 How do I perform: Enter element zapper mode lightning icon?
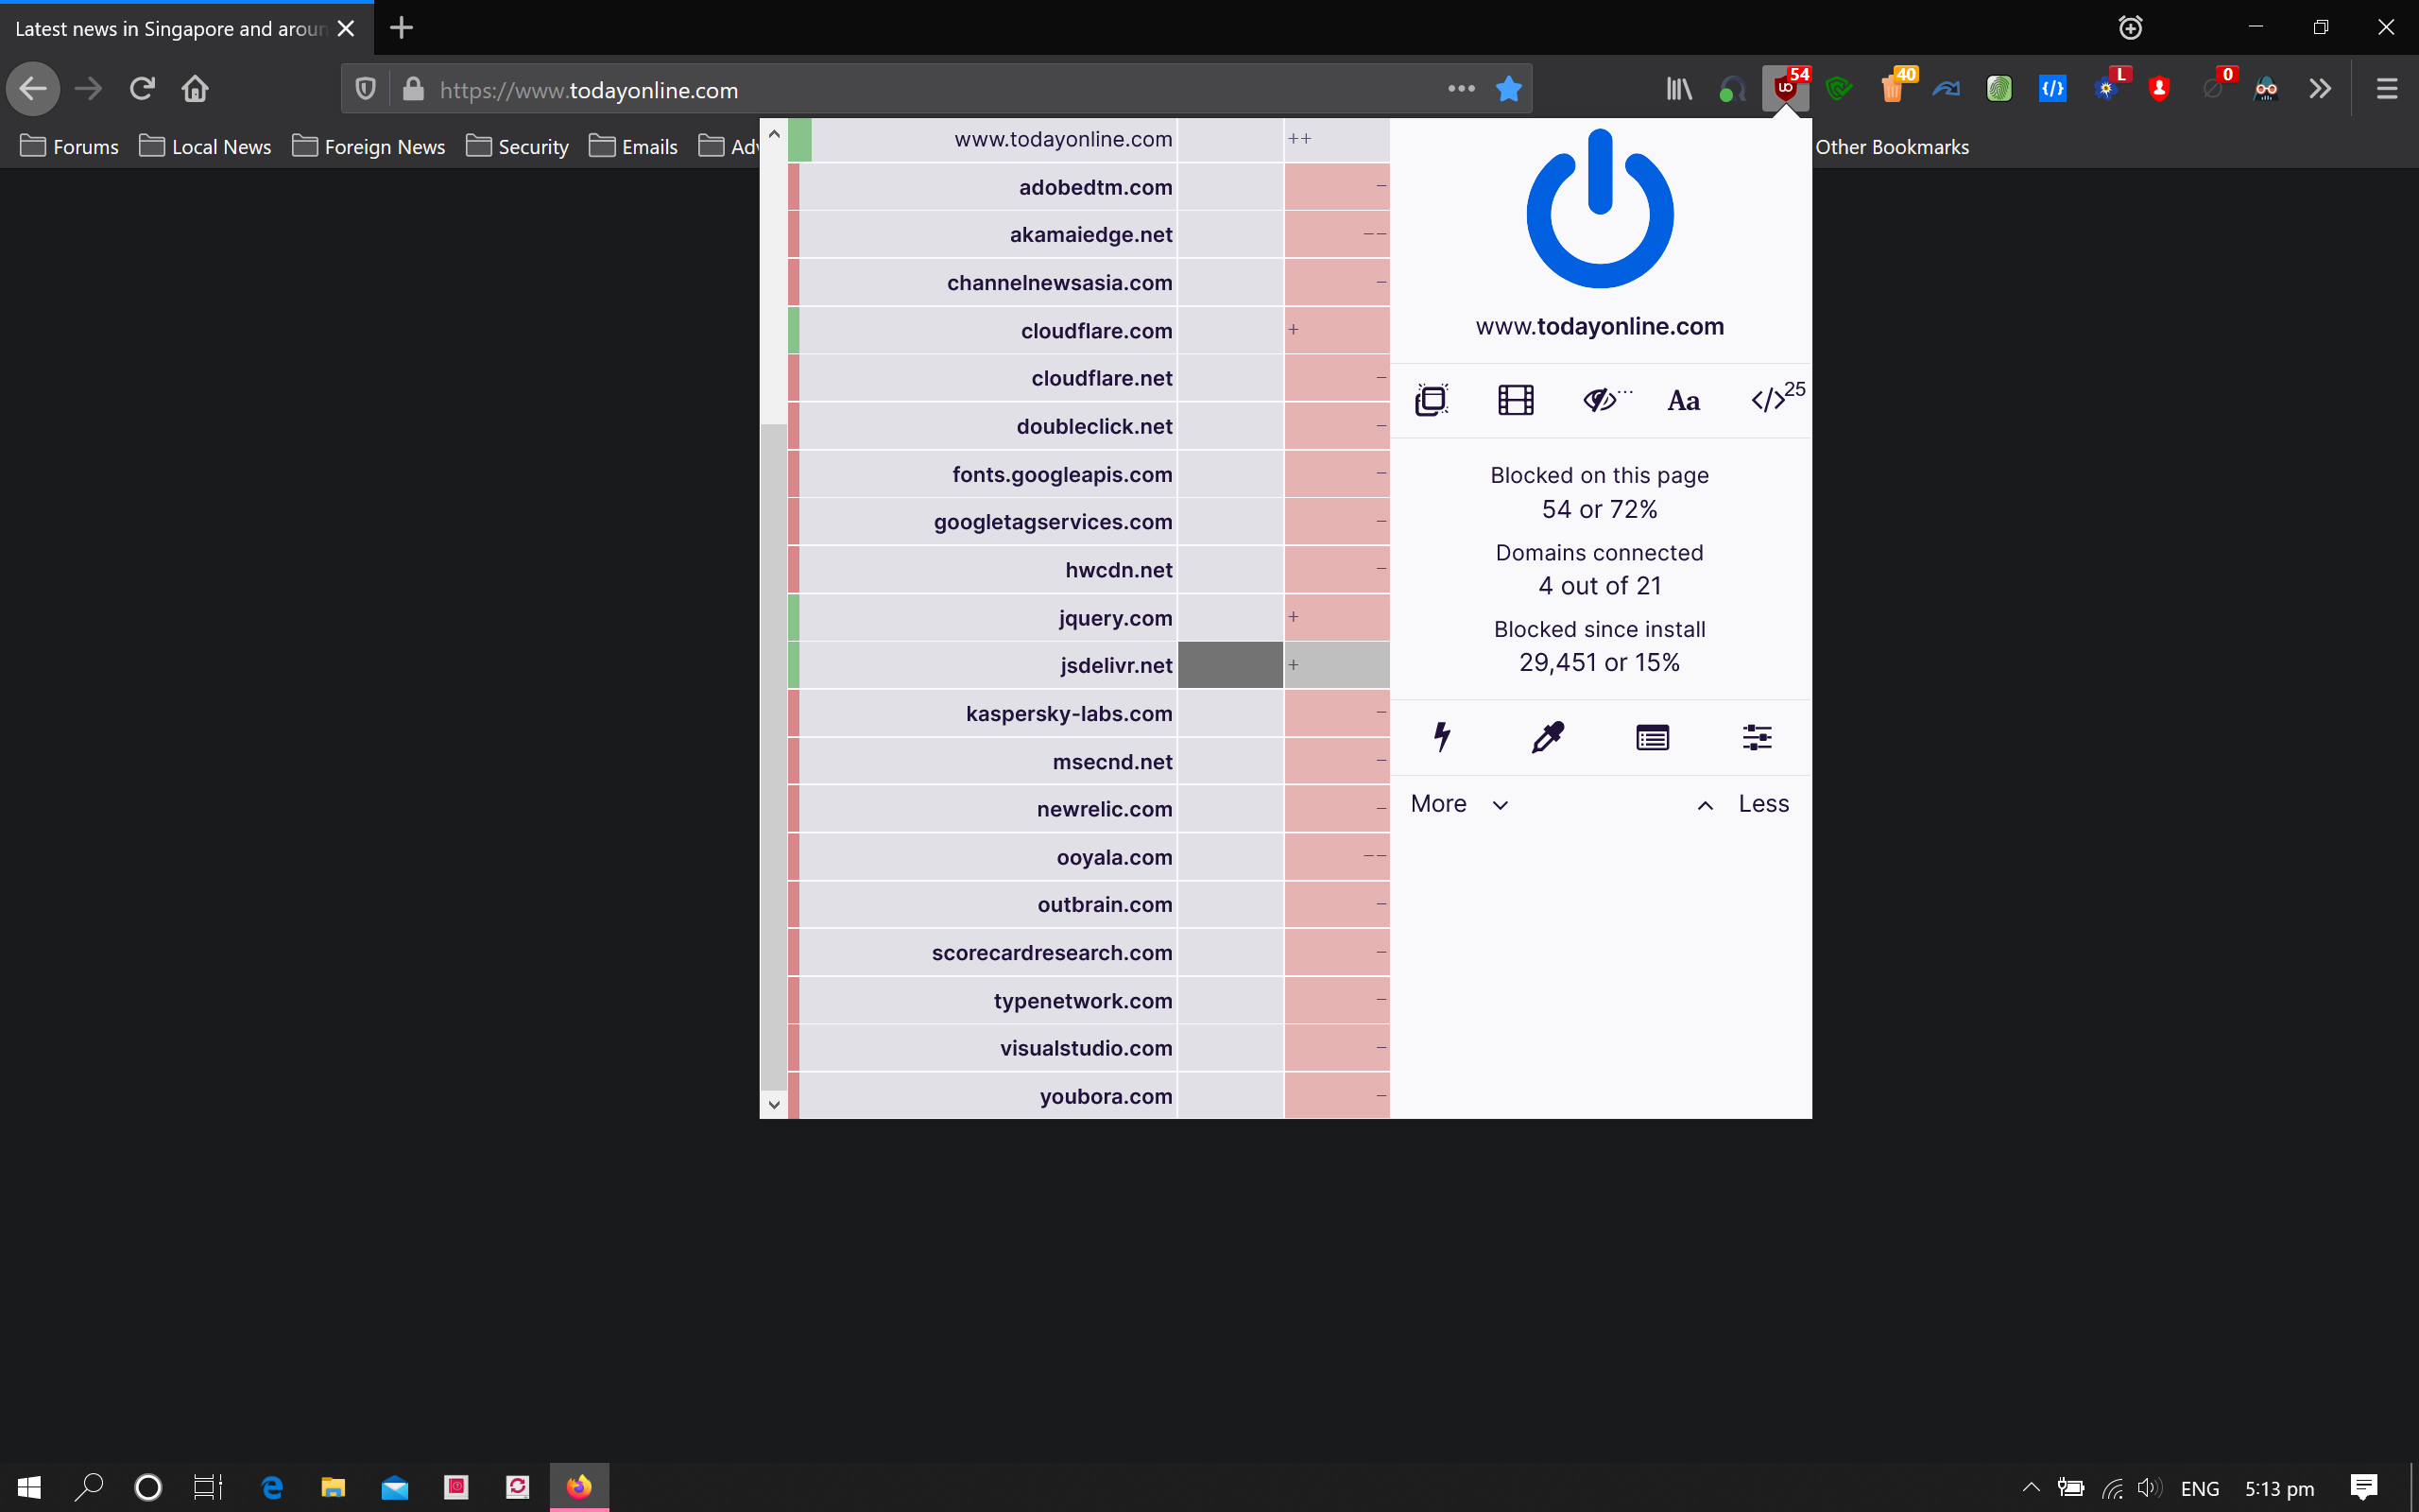coord(1441,737)
